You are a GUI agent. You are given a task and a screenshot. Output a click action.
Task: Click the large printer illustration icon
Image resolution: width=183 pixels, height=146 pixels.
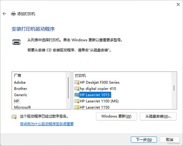tap(16, 42)
